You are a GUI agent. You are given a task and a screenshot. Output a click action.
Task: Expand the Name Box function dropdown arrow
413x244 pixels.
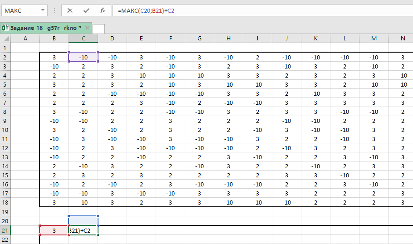click(x=43, y=10)
